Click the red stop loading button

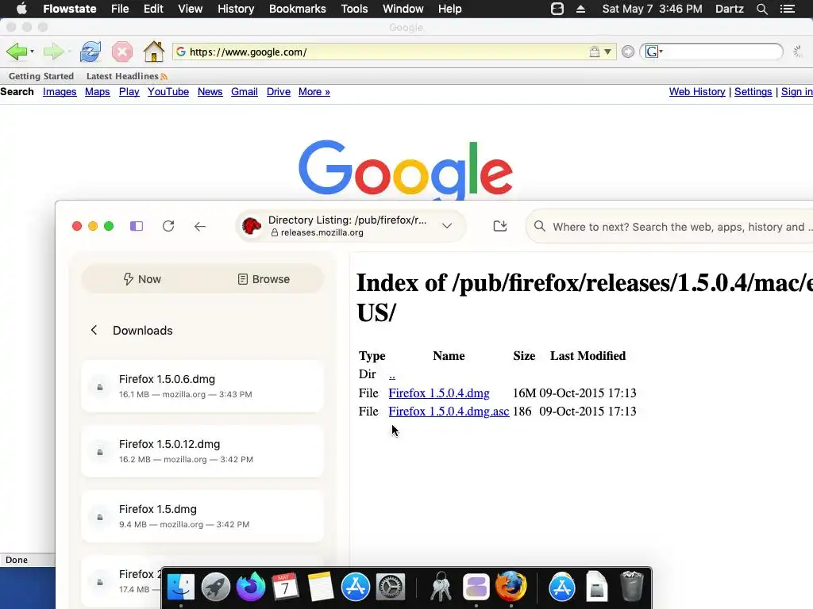[x=122, y=52]
